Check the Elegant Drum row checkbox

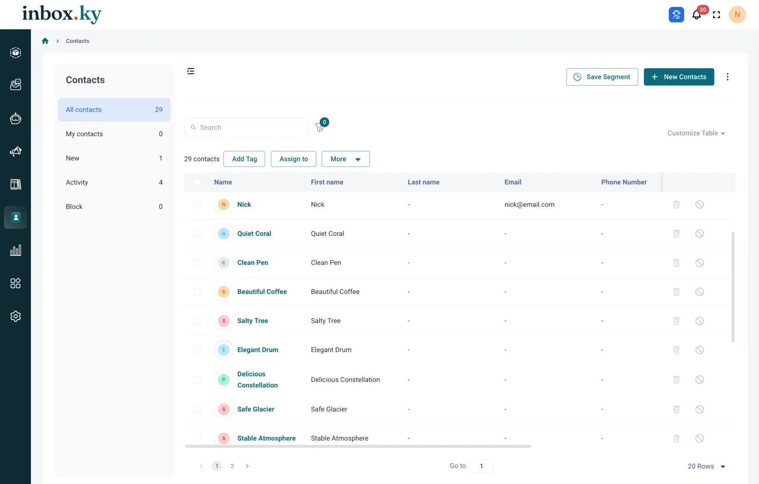click(197, 350)
